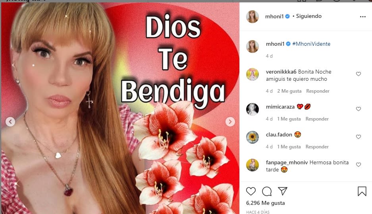Click the Siguiendo following button
Image resolution: width=372 pixels, height=214 pixels.
pos(308,16)
